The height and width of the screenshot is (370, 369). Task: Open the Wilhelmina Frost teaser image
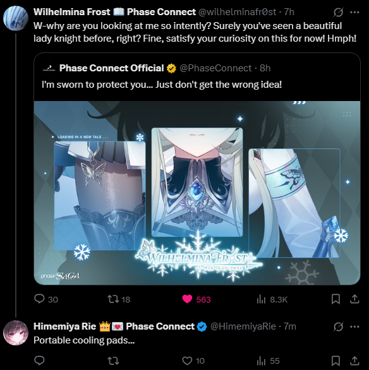tap(197, 193)
